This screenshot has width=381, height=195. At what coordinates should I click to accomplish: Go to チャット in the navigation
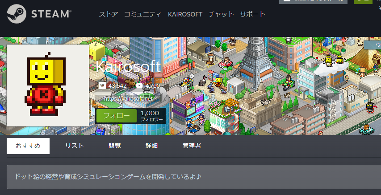pyautogui.click(x=221, y=14)
